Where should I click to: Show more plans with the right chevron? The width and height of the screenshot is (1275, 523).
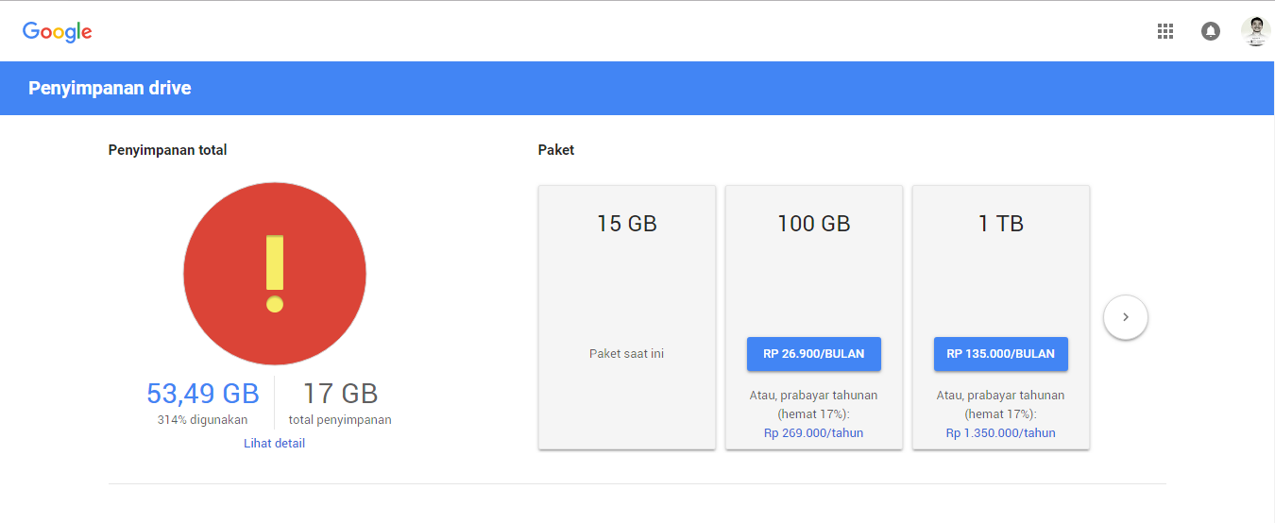click(1125, 317)
